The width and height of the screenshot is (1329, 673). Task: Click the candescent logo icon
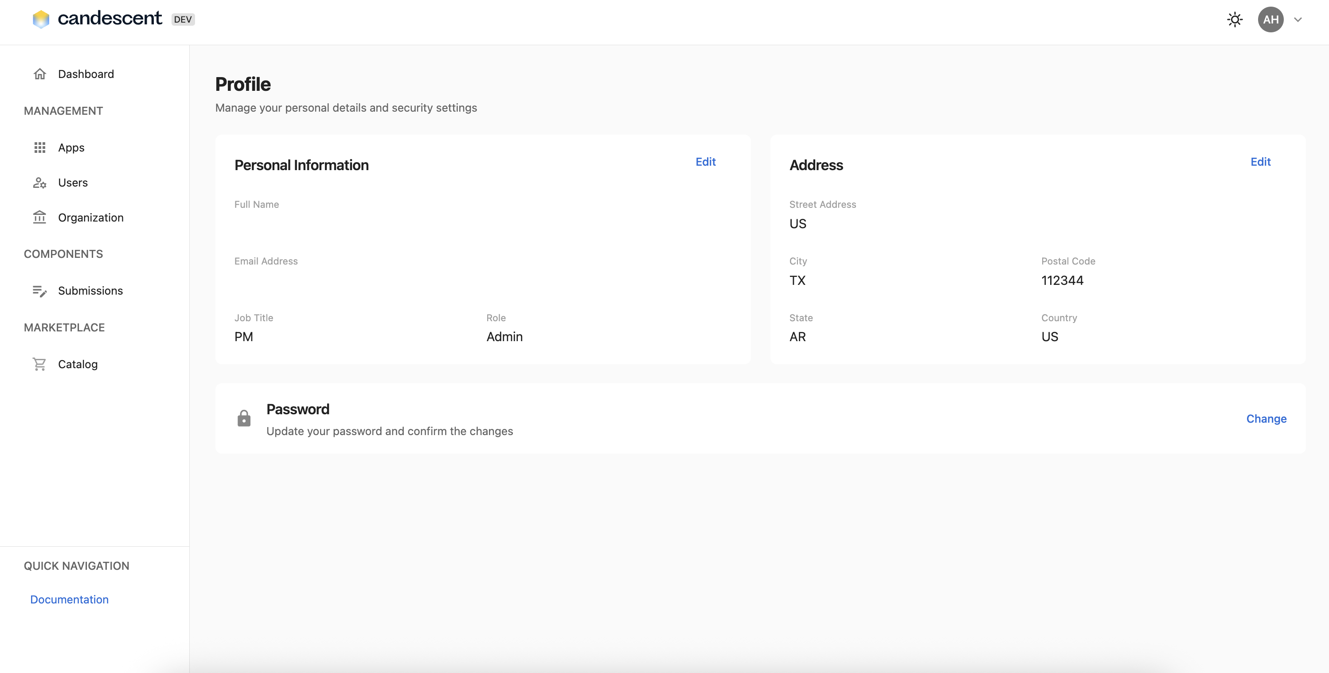[41, 19]
